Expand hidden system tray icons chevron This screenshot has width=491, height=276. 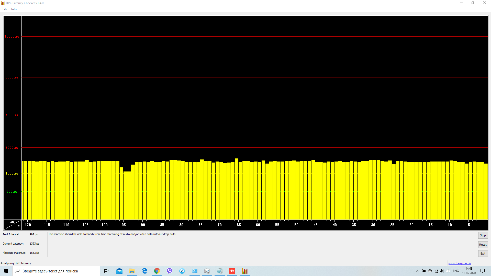pos(417,271)
